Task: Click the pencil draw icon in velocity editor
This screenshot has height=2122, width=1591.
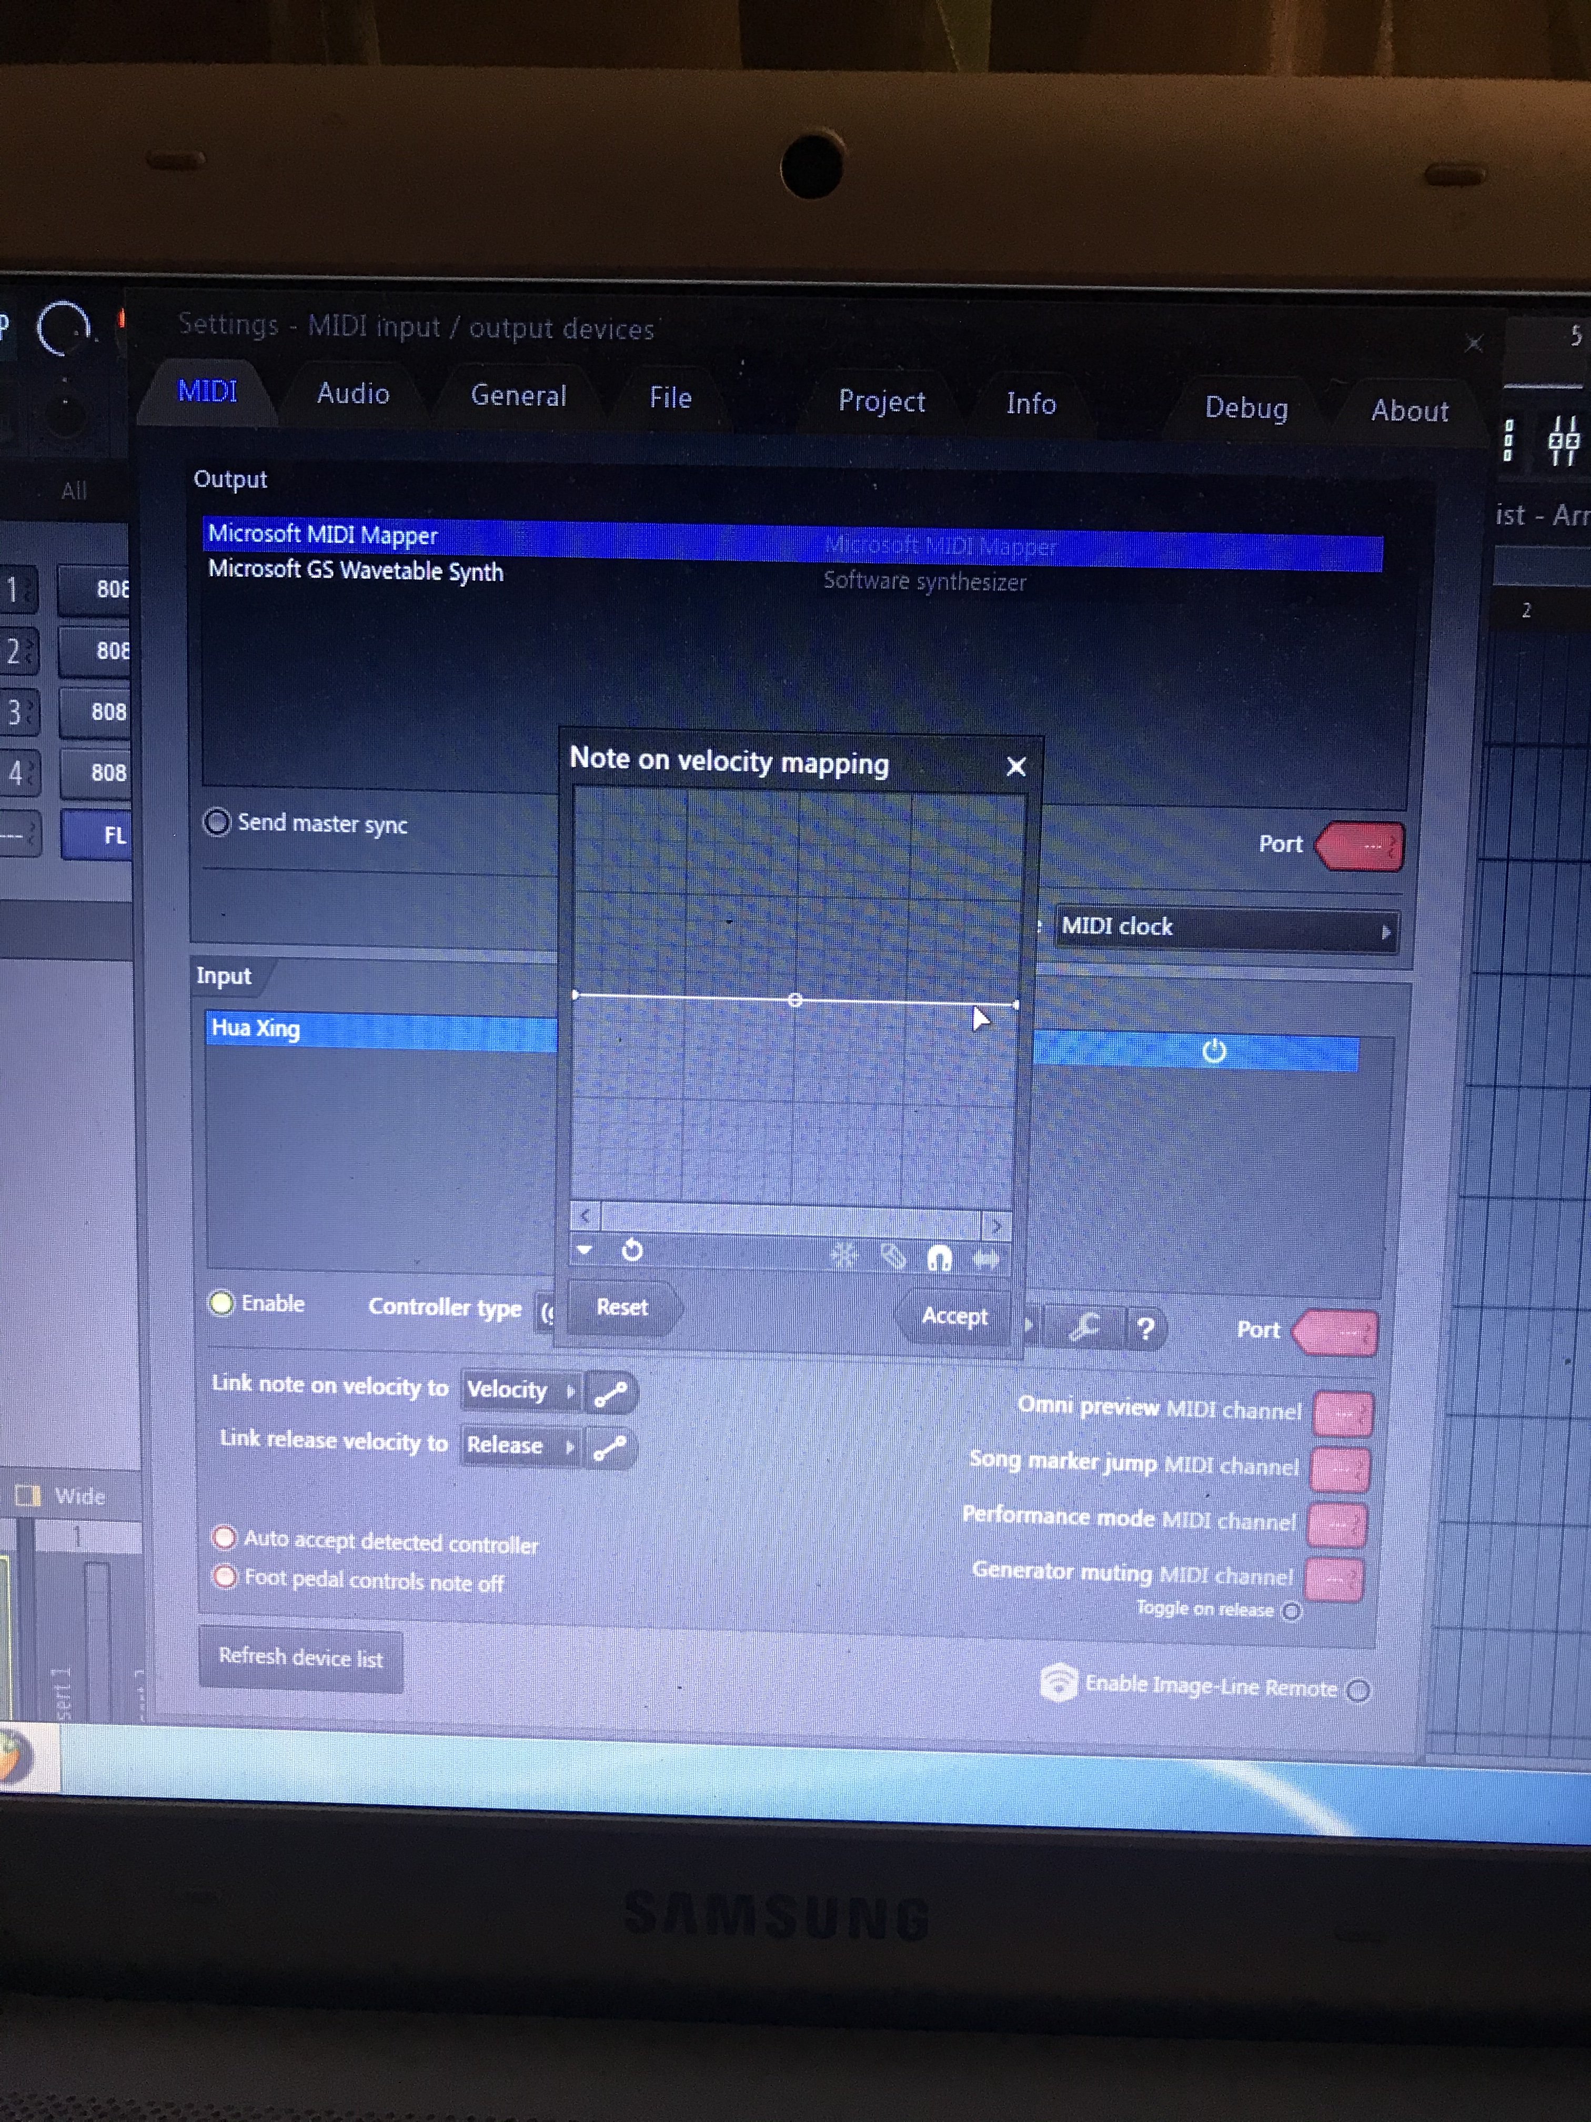Action: (893, 1257)
